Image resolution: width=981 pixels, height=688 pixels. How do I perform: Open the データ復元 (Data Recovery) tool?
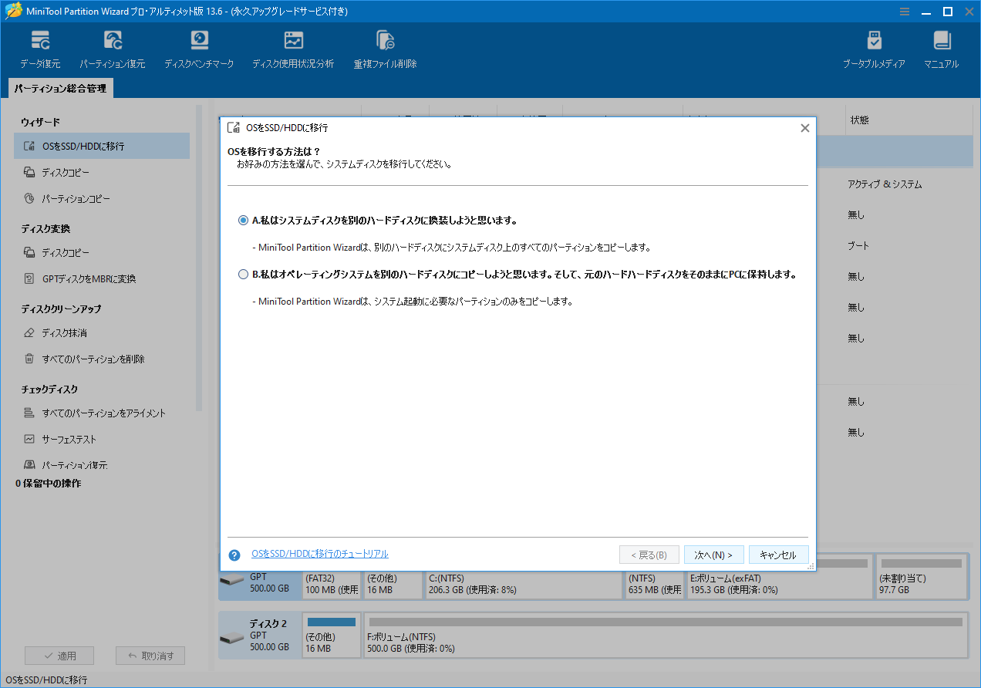pyautogui.click(x=40, y=46)
